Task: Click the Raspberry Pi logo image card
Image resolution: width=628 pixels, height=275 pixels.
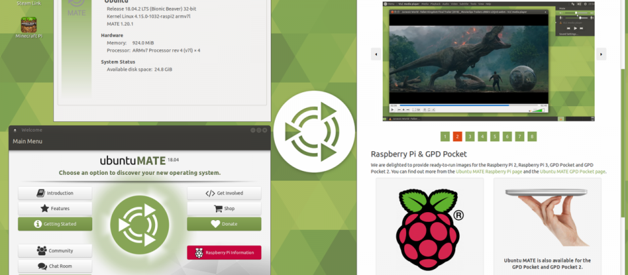Action: coord(430,226)
